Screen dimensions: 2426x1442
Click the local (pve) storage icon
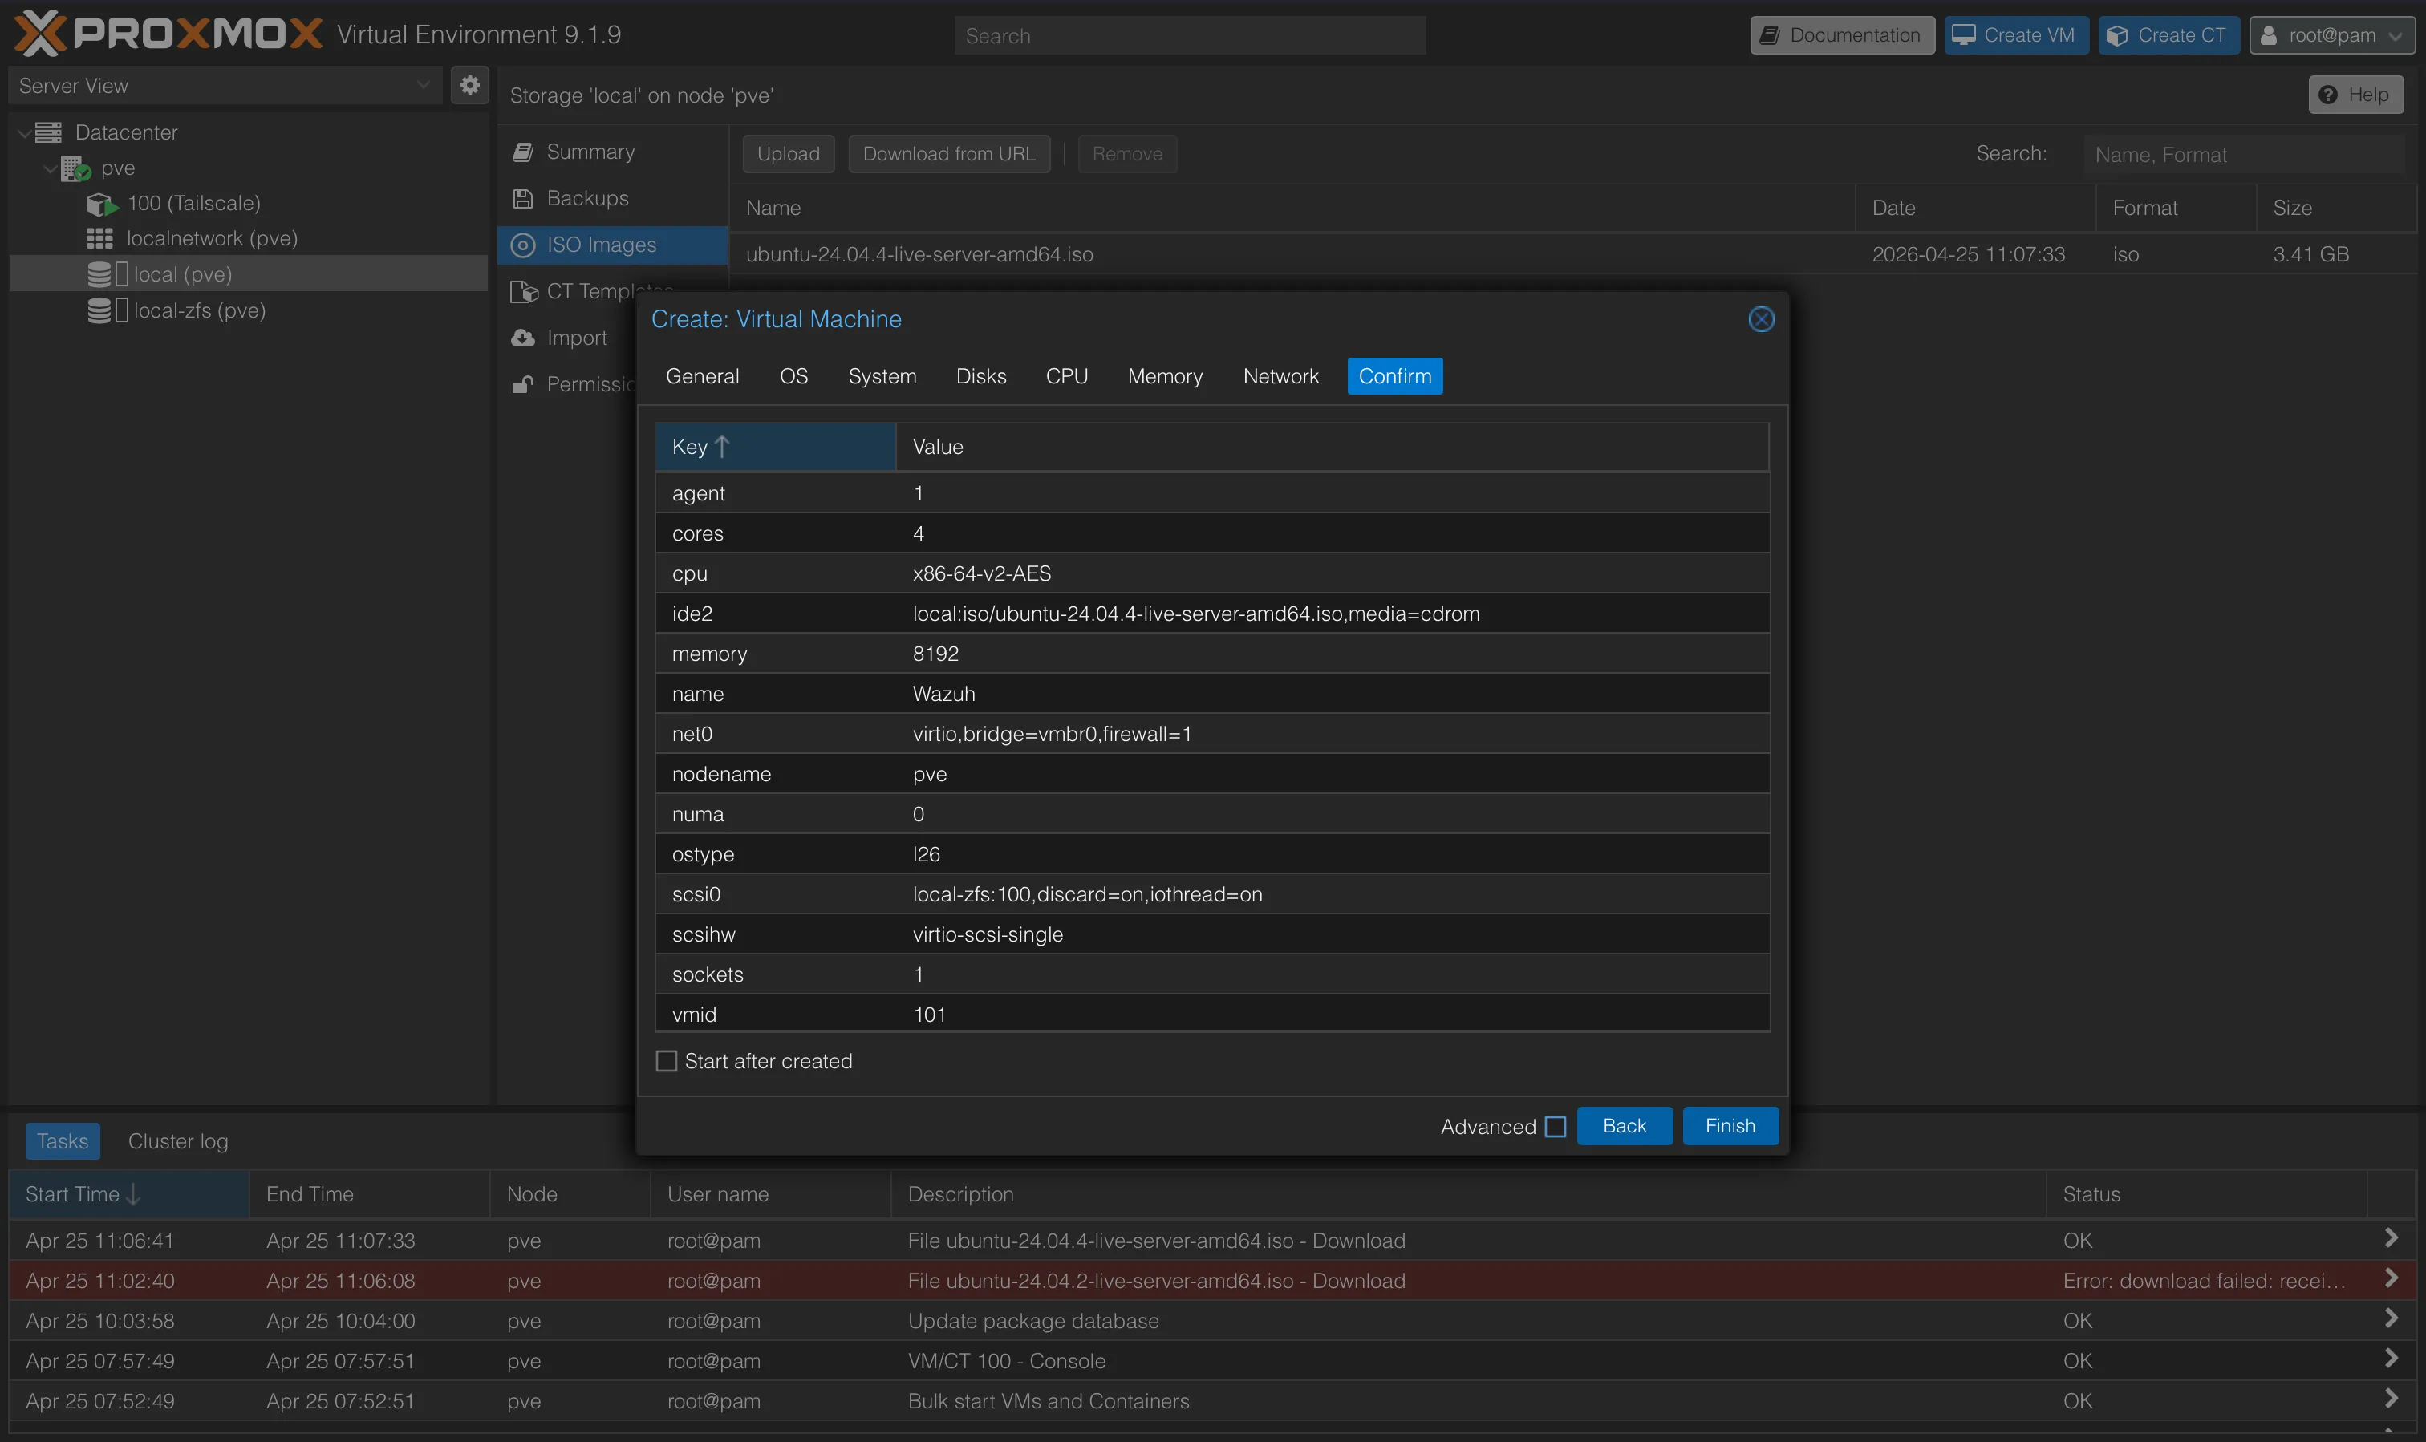pyautogui.click(x=107, y=275)
